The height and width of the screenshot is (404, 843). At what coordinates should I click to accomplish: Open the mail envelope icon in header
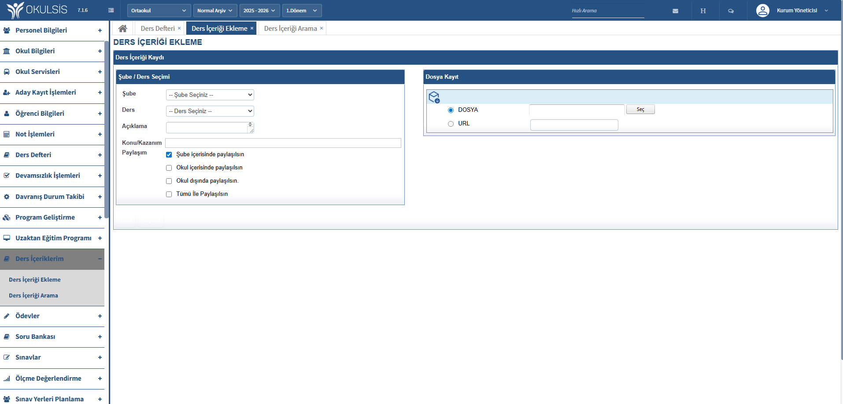point(675,11)
